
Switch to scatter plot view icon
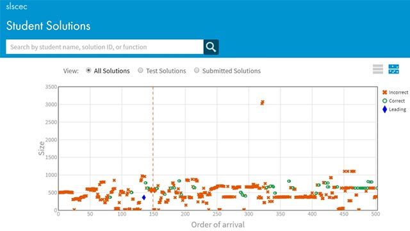click(x=394, y=69)
